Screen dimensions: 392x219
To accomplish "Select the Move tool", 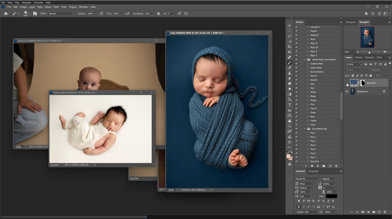I will click(x=289, y=25).
